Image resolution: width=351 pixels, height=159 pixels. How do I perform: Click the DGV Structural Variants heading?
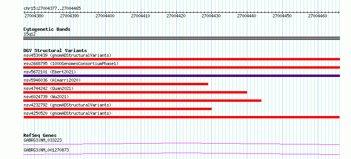(x=55, y=51)
